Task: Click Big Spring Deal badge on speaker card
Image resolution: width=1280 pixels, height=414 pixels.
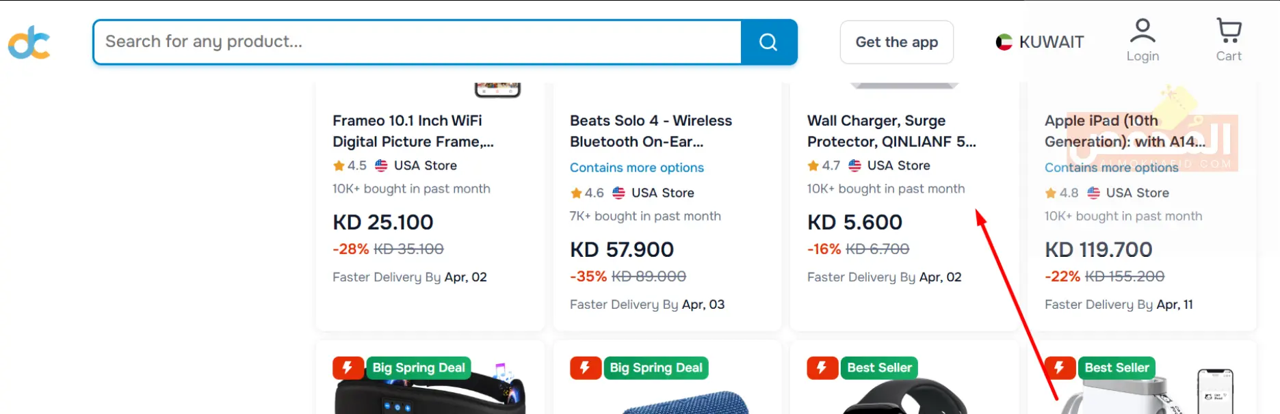Action: point(656,368)
